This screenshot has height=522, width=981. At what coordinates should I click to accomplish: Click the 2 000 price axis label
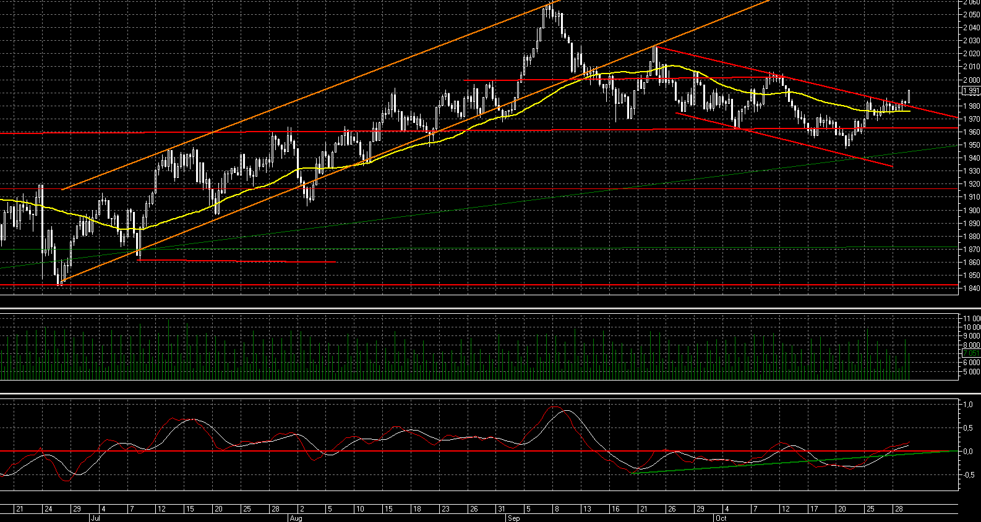pyautogui.click(x=972, y=80)
